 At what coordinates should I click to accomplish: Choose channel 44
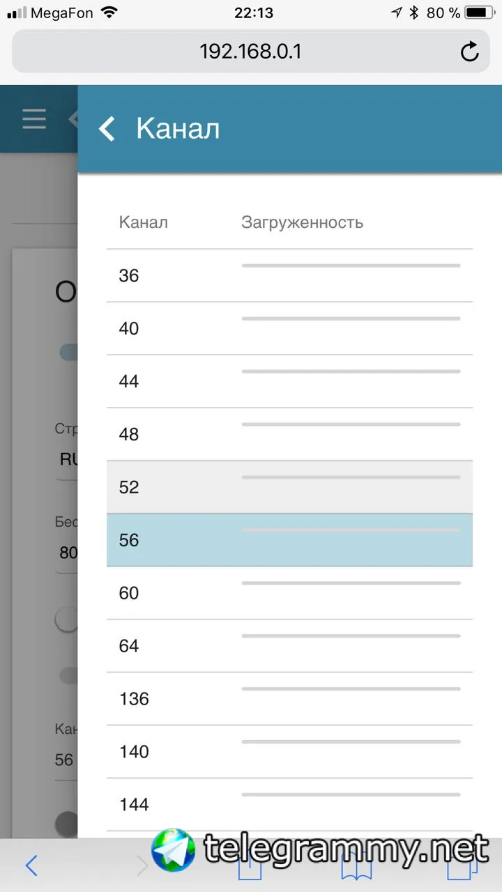pyautogui.click(x=289, y=382)
